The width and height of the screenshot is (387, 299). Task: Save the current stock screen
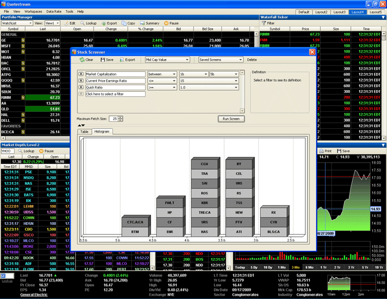106,60
